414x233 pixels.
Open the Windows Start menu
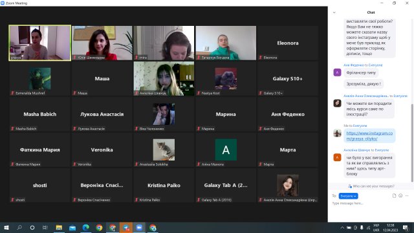(x=6, y=227)
